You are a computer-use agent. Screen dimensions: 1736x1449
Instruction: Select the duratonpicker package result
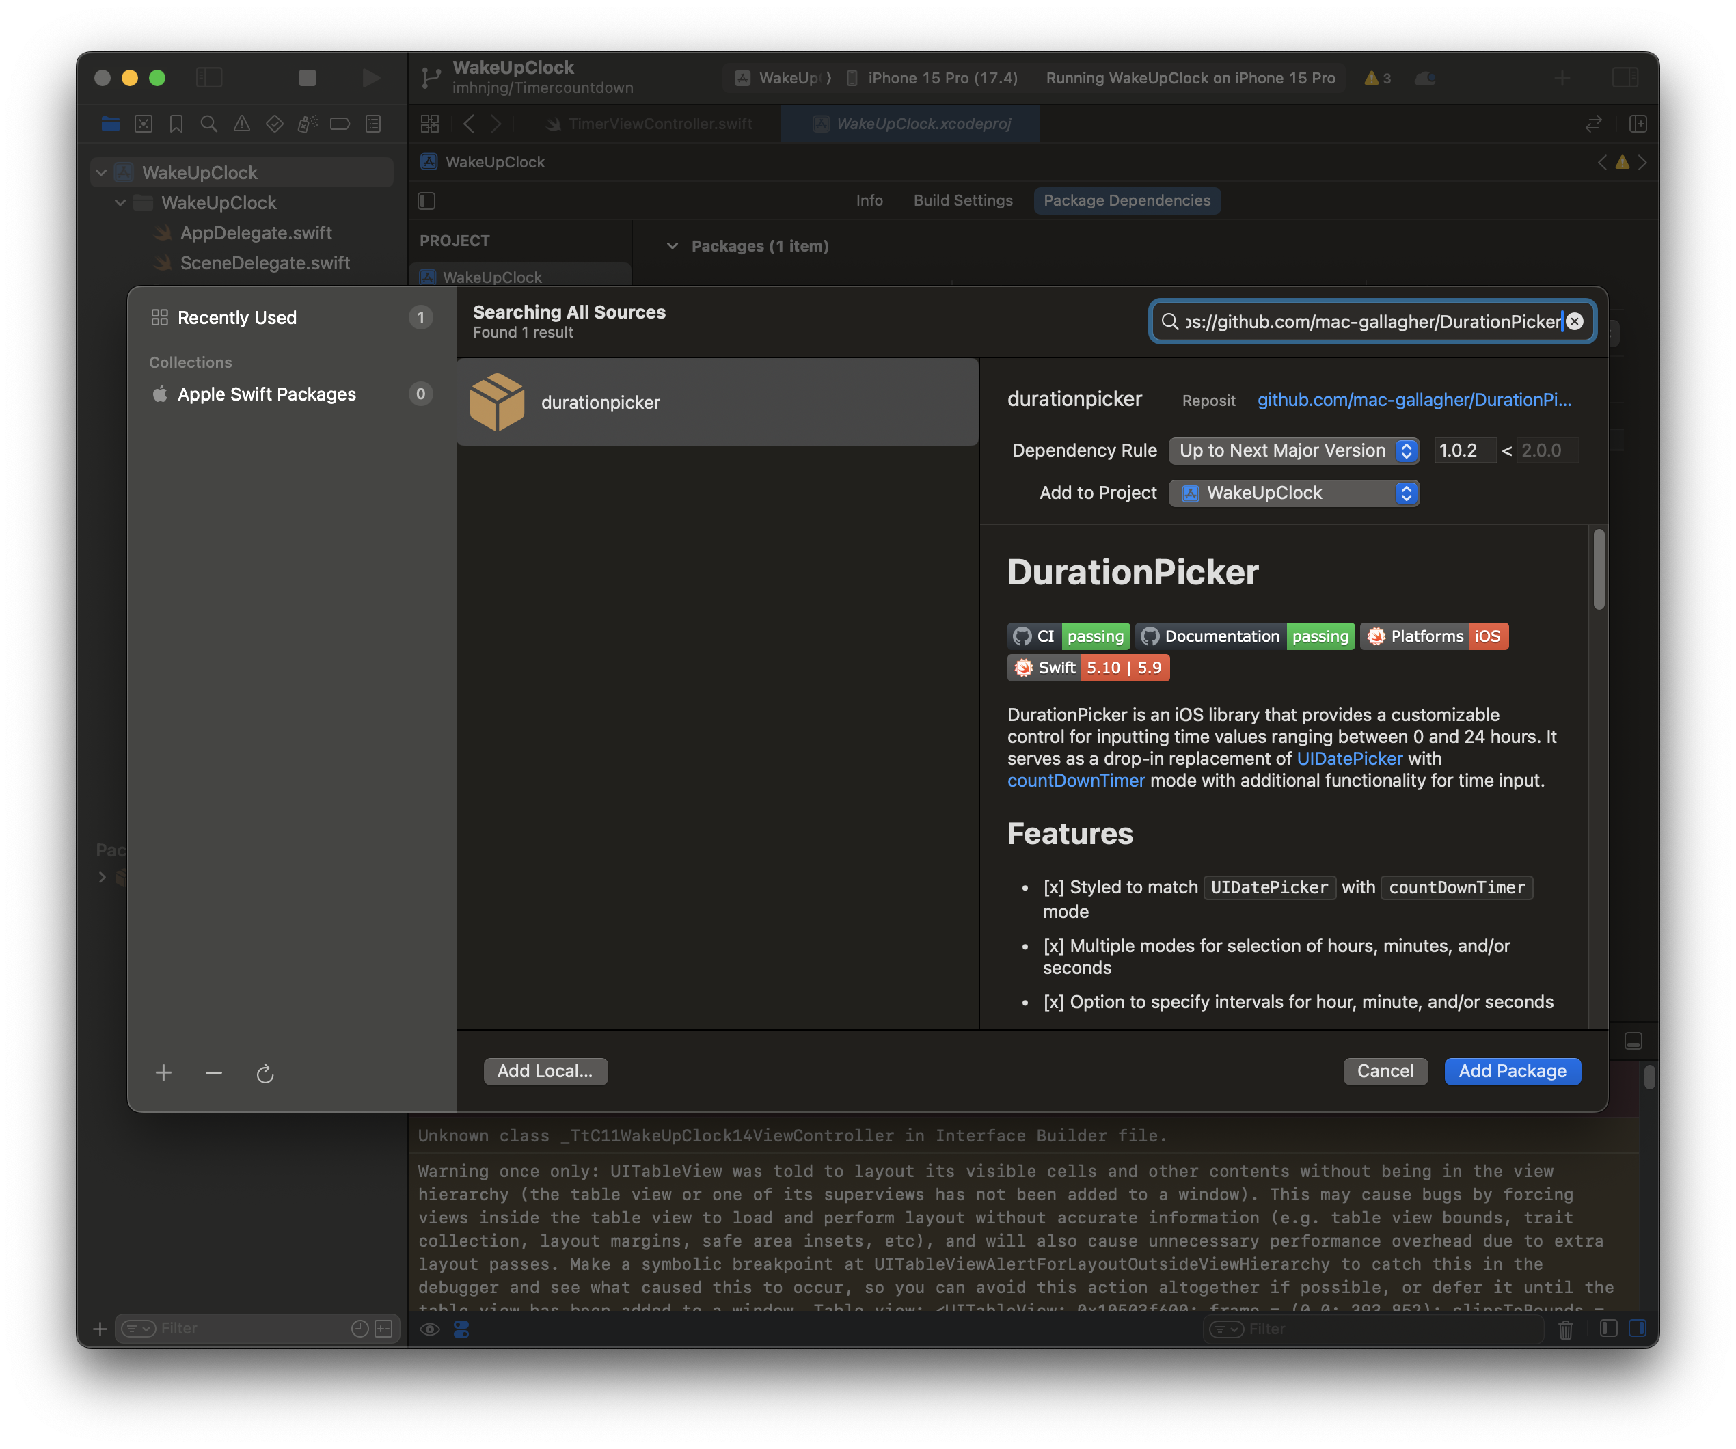[x=717, y=403]
